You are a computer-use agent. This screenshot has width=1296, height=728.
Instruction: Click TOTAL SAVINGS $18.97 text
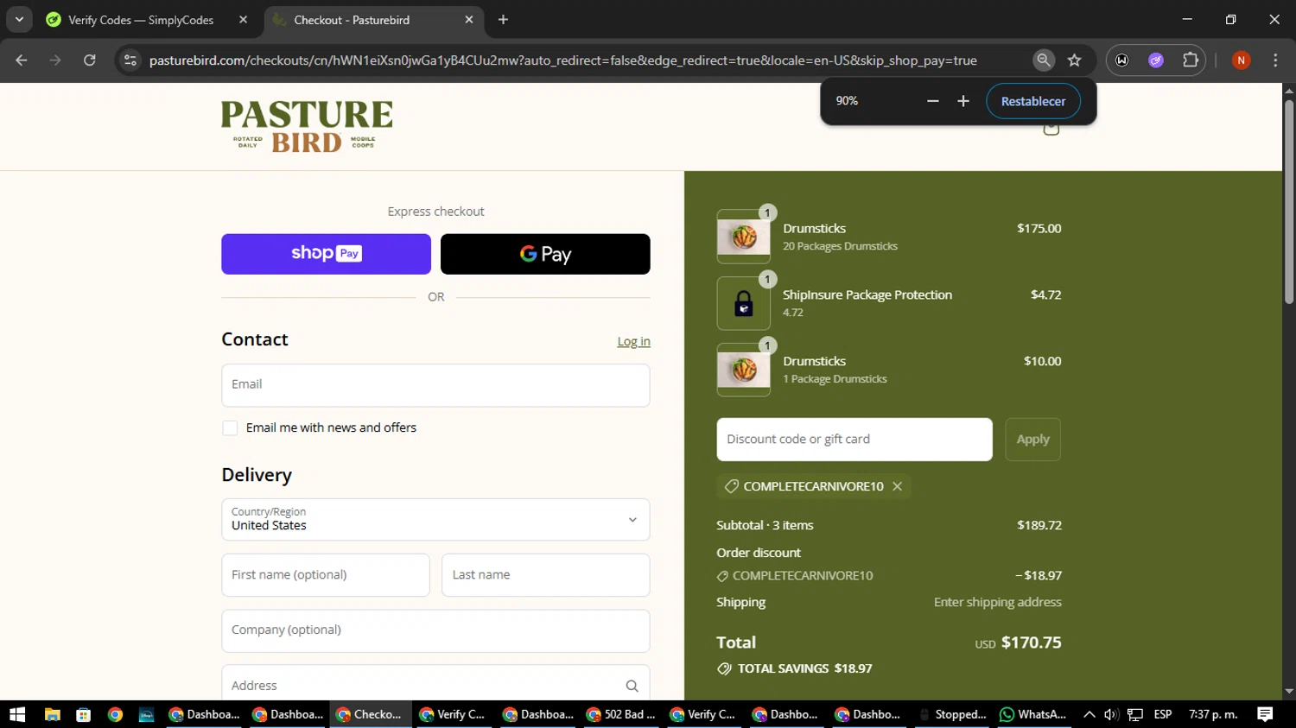[804, 668]
